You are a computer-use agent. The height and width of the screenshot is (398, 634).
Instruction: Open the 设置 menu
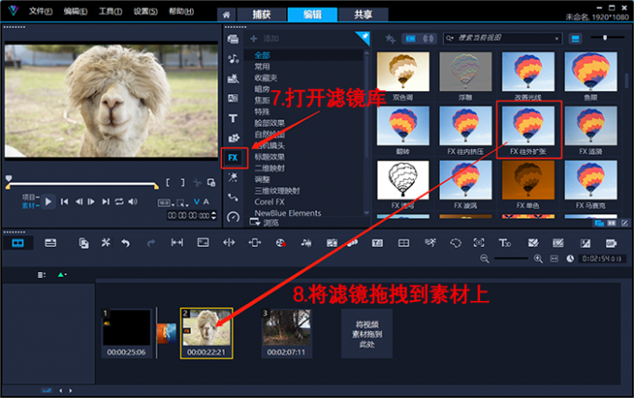pos(145,11)
